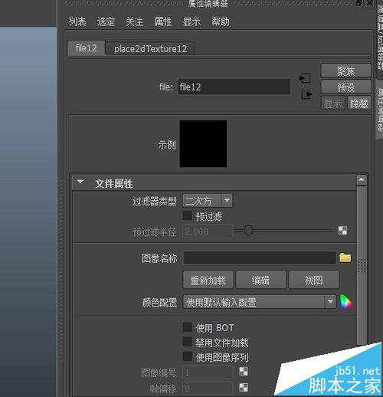Open the 显示 menu
383x397 pixels.
click(191, 21)
